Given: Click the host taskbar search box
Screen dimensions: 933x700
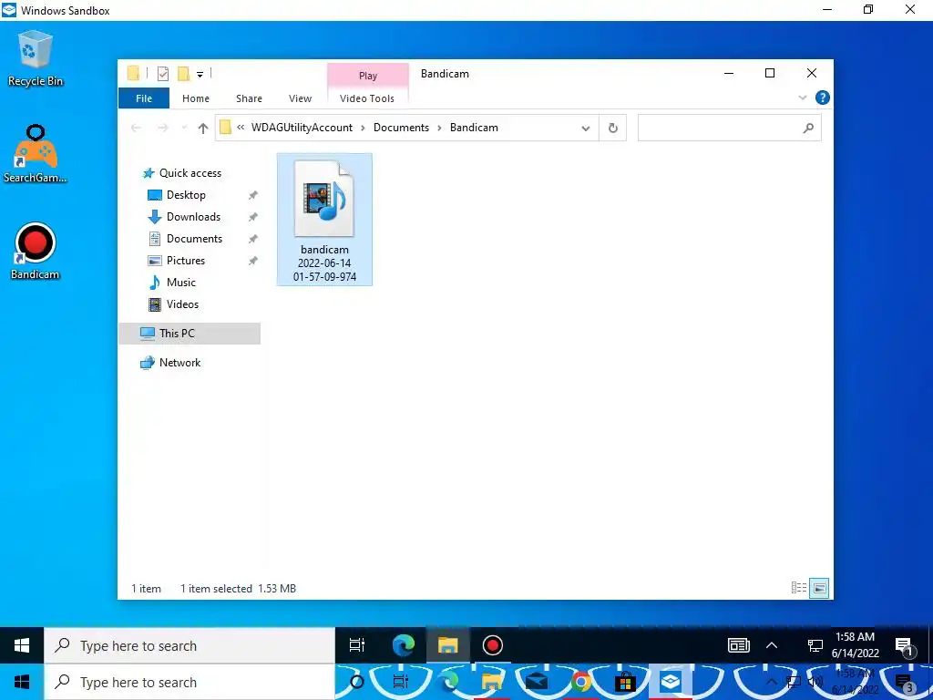Looking at the screenshot, I should click(190, 682).
